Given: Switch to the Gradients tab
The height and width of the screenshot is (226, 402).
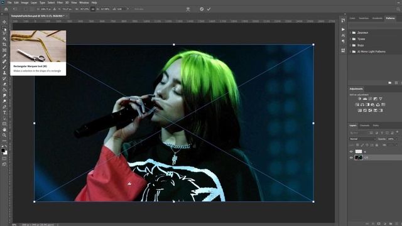Looking at the screenshot, I should pos(377,18).
